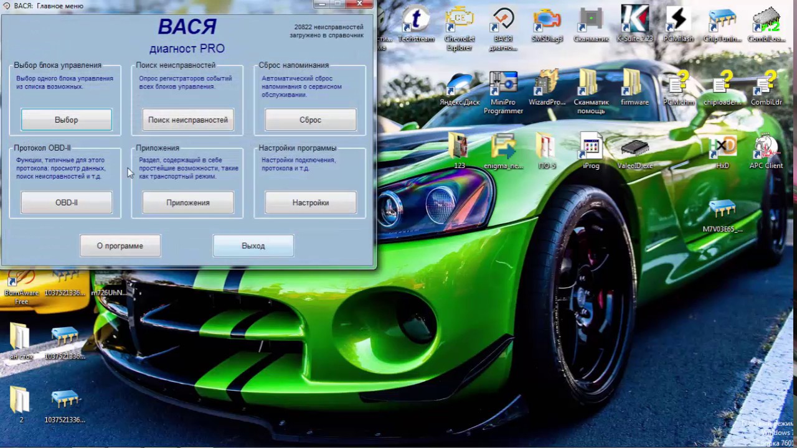
Task: Open the OBD-II protocol functions
Action: click(x=67, y=203)
